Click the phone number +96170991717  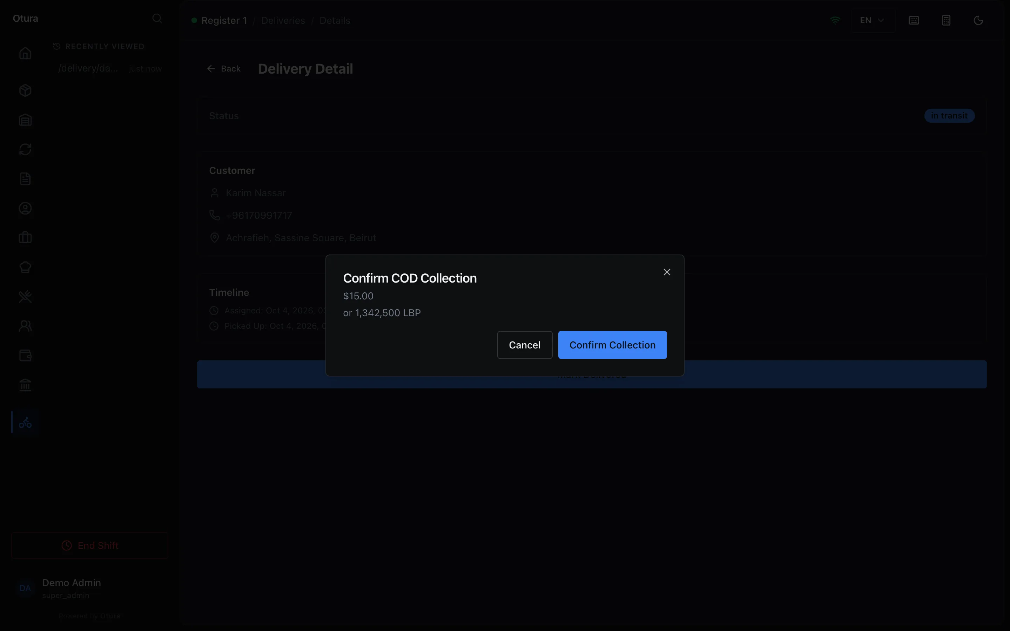(x=259, y=215)
